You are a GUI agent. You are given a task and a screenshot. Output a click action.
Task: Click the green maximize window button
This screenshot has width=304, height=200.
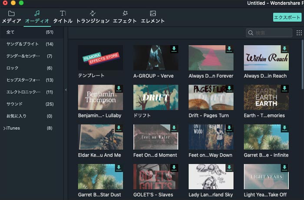(x=21, y=3)
